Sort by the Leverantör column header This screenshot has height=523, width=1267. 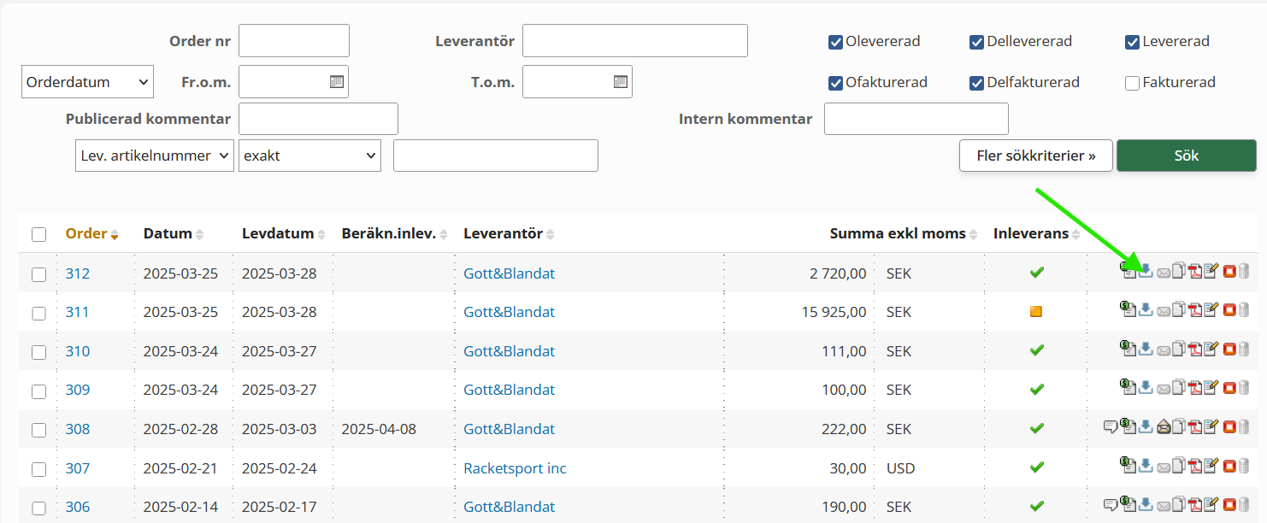coord(503,234)
